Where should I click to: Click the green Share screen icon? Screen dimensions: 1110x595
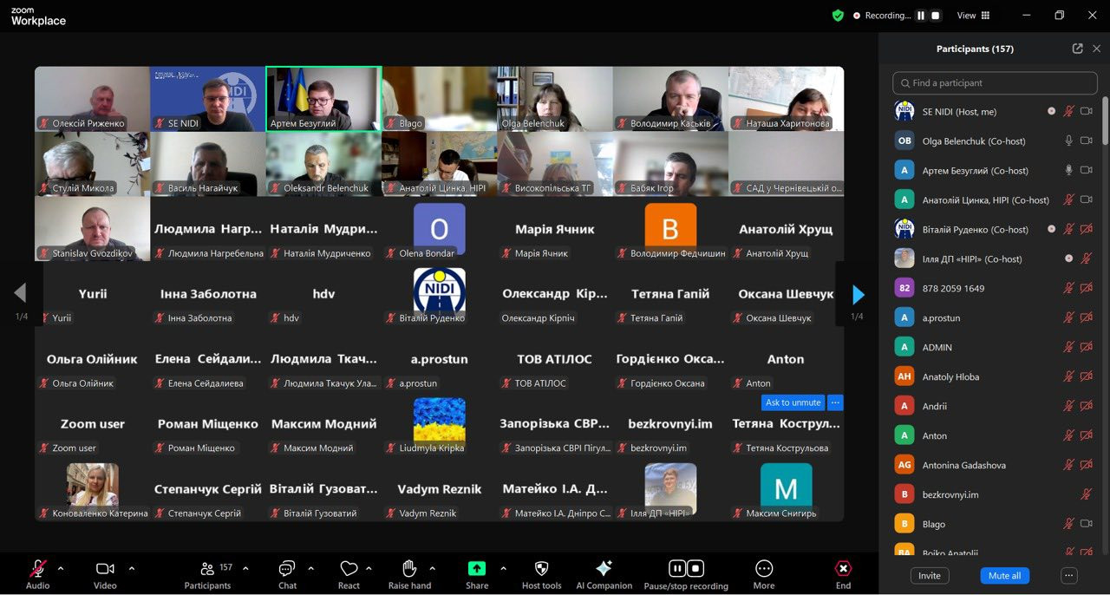[x=477, y=569]
